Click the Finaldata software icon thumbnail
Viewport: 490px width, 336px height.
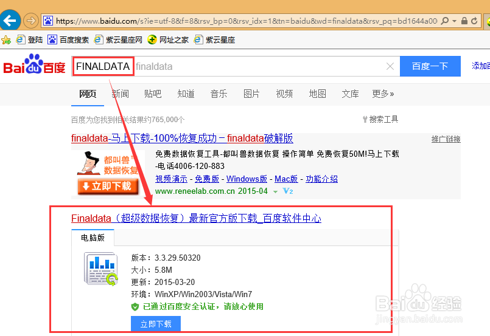[101, 269]
